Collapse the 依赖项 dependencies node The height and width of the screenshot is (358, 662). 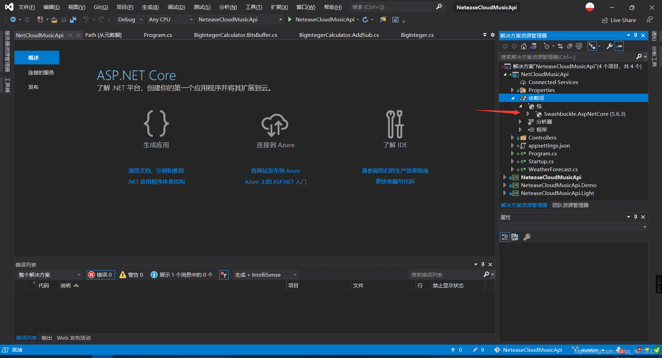click(513, 98)
